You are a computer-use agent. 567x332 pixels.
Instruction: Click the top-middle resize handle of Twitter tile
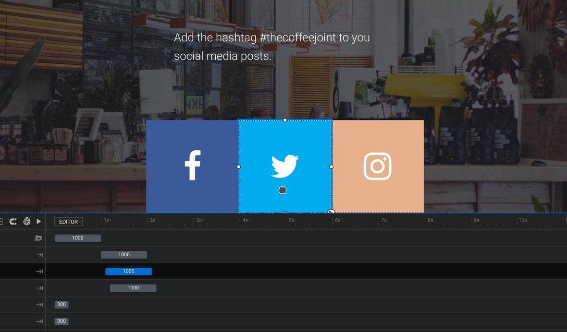tap(285, 120)
